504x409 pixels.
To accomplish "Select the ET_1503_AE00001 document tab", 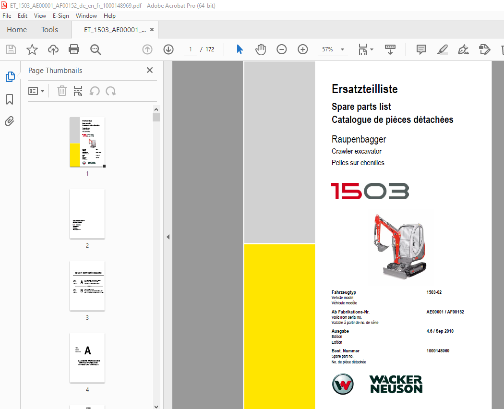I will (115, 30).
